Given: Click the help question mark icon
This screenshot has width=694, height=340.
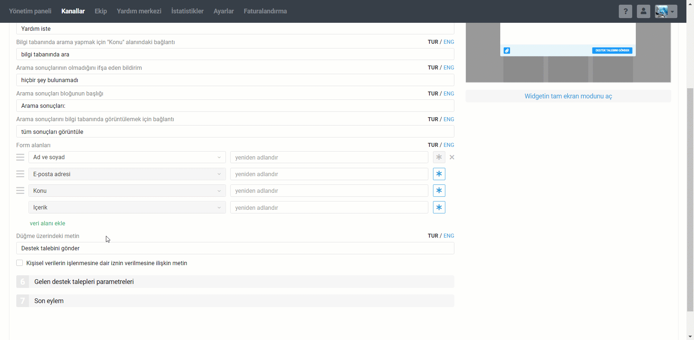Looking at the screenshot, I should [x=625, y=11].
